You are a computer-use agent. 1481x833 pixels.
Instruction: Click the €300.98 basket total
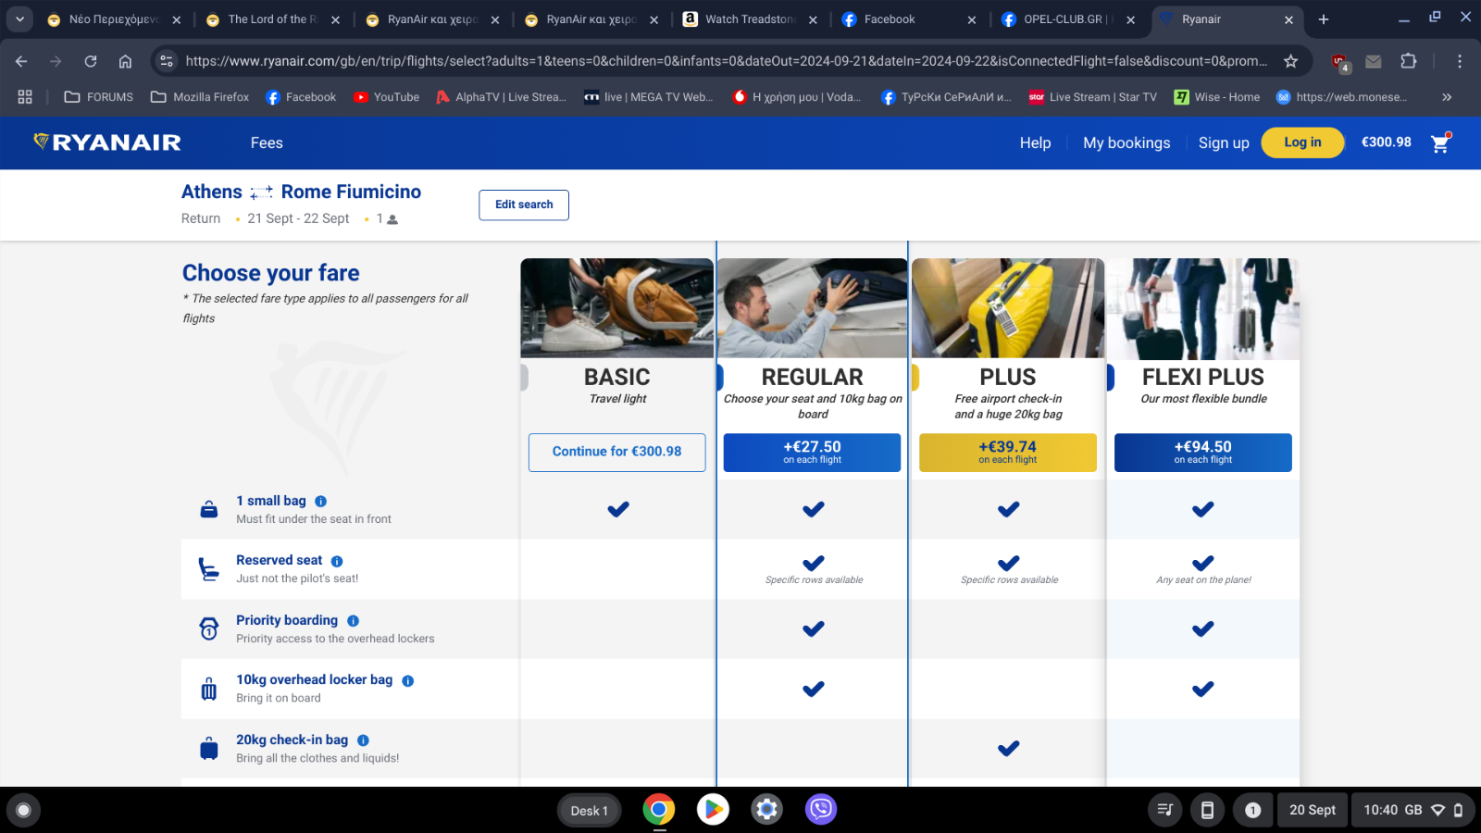pos(1386,142)
